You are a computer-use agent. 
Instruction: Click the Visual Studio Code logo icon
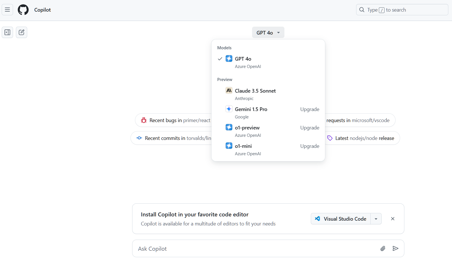pos(318,219)
